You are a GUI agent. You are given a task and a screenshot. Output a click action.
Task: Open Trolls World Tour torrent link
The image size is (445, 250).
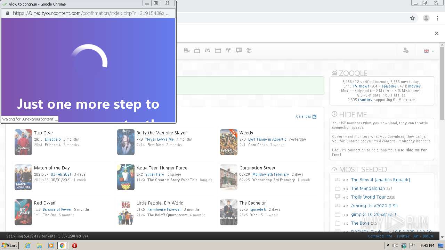coord(369,197)
